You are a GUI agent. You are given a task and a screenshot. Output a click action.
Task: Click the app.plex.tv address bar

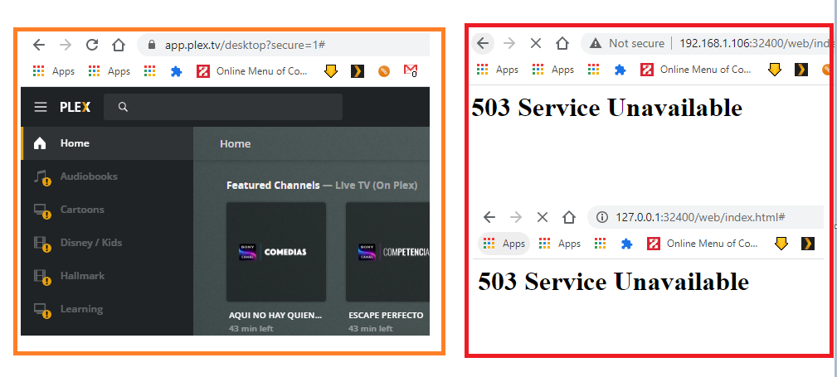coord(284,45)
